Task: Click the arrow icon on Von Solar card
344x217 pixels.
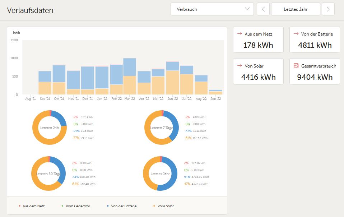Action: pos(240,66)
